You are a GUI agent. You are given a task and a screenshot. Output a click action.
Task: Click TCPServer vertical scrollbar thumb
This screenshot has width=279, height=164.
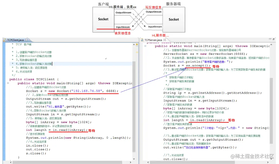pyautogui.click(x=271, y=111)
